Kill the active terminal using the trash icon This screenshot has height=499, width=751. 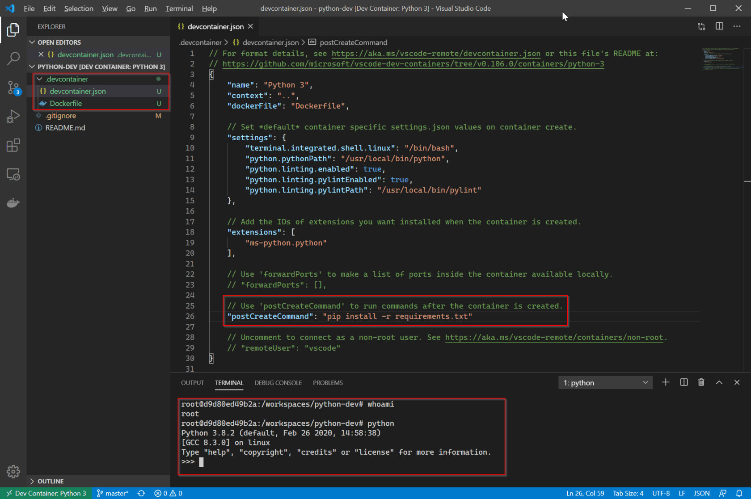click(x=701, y=382)
